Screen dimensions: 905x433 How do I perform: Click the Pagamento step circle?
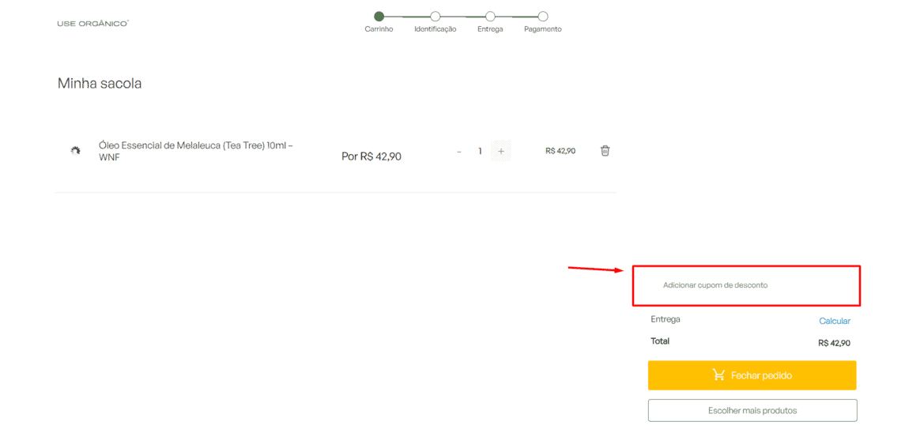coord(543,16)
